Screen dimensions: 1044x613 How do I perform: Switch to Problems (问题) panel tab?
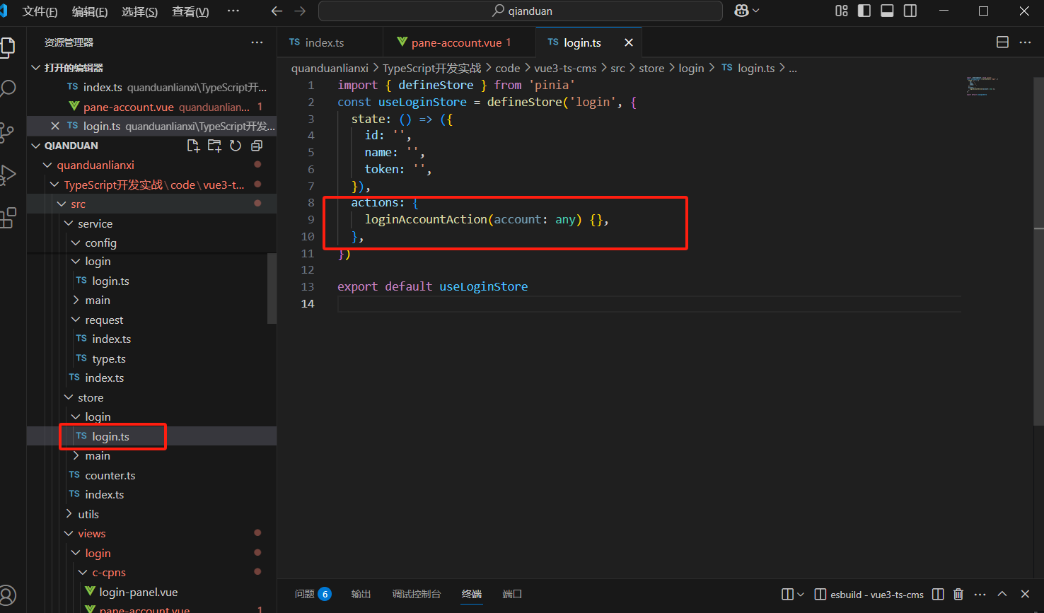point(313,594)
